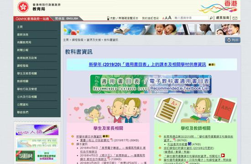Click the 學校及教師相關 books illustration
The height and width of the screenshot is (164, 251).
(x=195, y=110)
